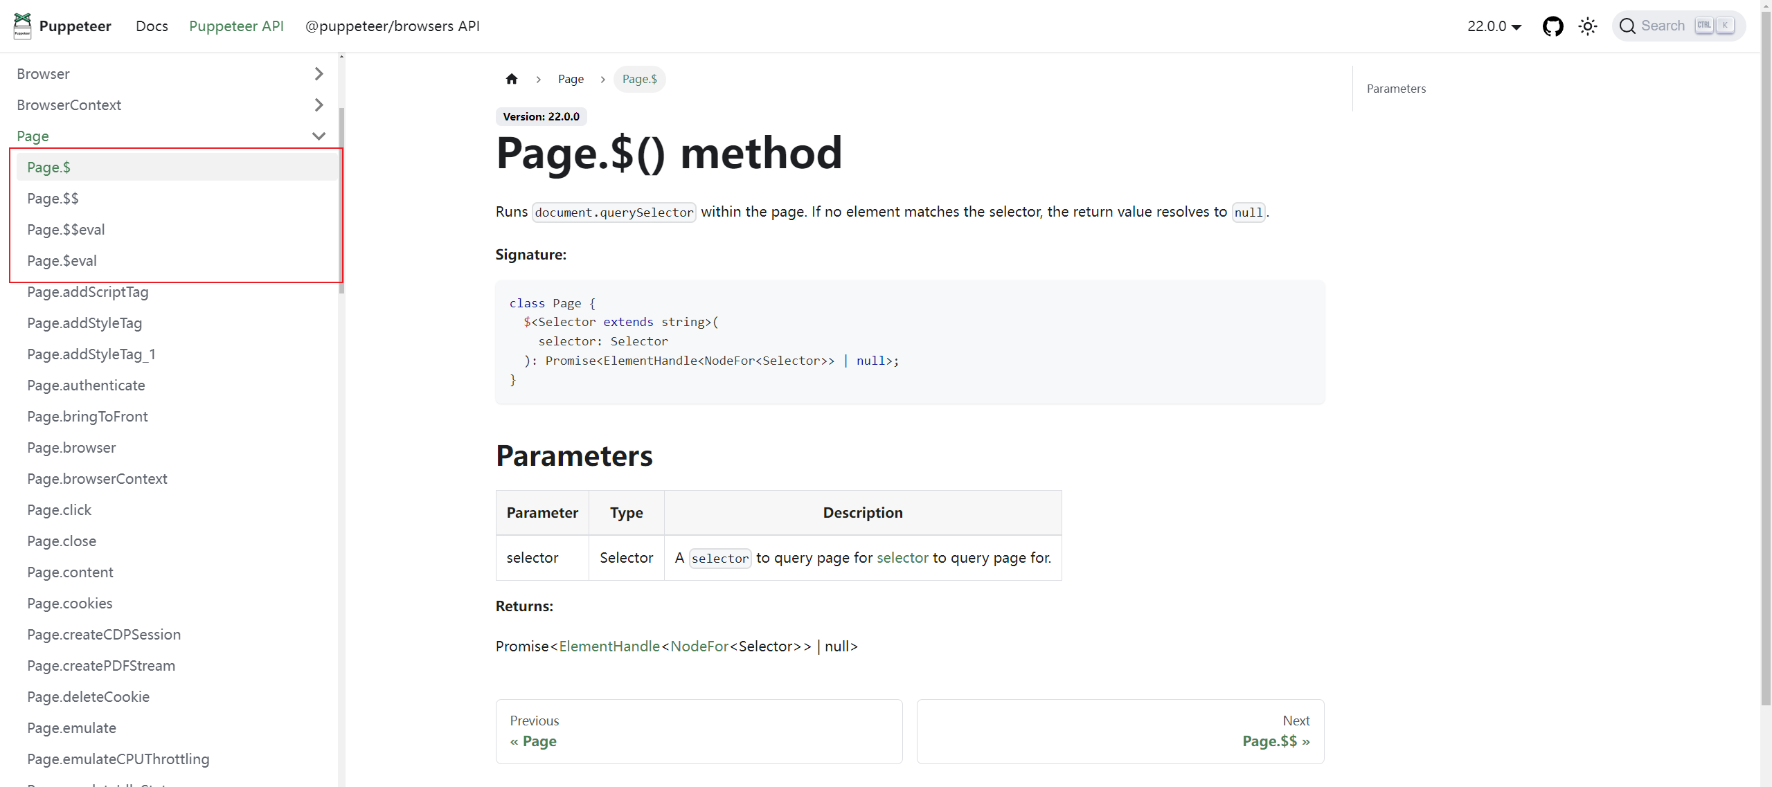1772x787 pixels.
Task: Open the GitHub repository icon
Action: [1552, 26]
